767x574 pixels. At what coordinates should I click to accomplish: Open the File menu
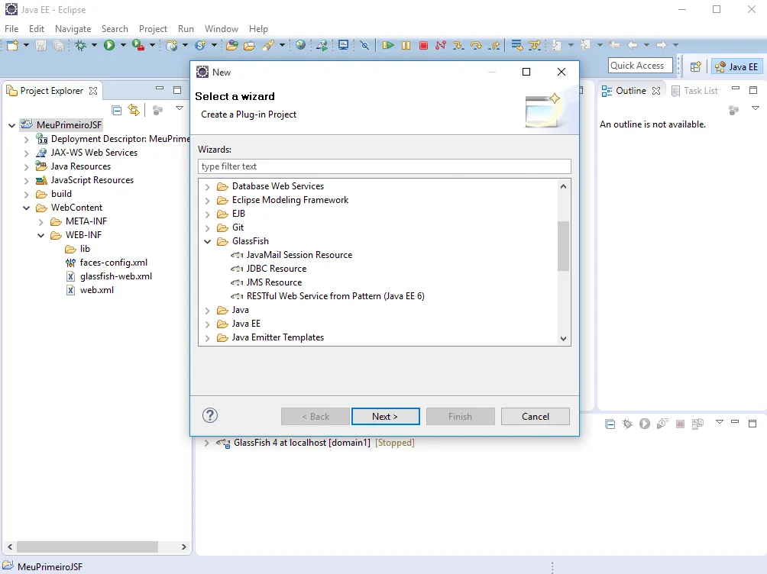[x=11, y=29]
